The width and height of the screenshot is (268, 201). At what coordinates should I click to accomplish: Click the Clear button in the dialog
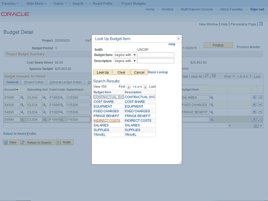pos(121,72)
